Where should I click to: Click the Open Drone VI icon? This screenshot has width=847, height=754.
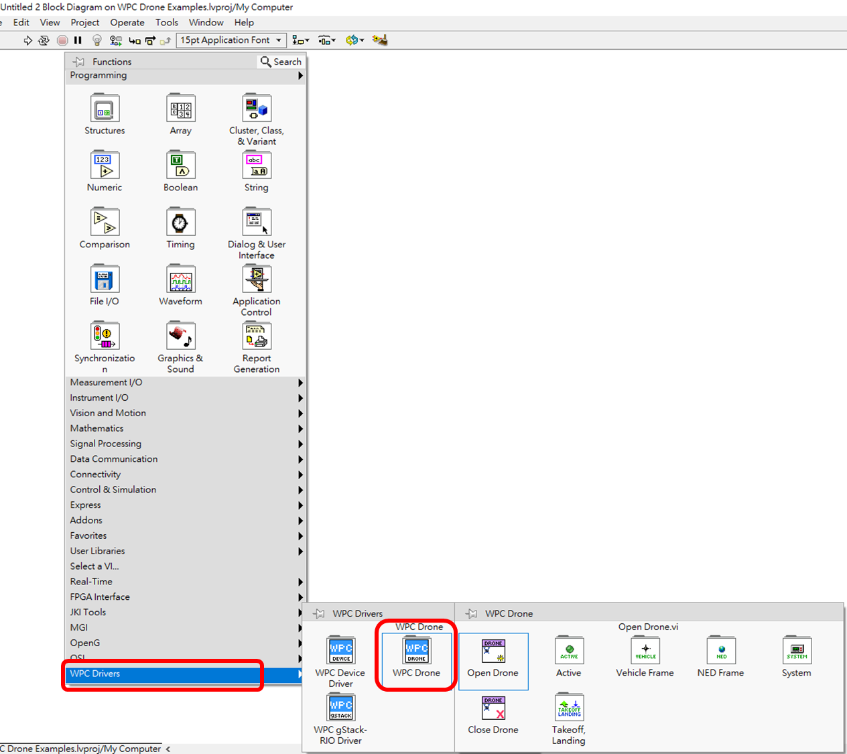493,651
